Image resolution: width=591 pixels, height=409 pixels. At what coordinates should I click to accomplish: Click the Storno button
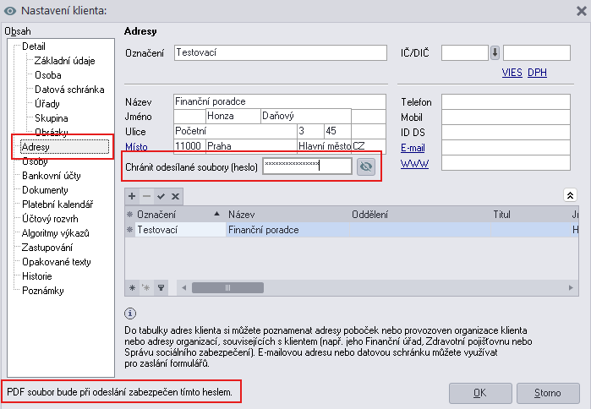(545, 392)
